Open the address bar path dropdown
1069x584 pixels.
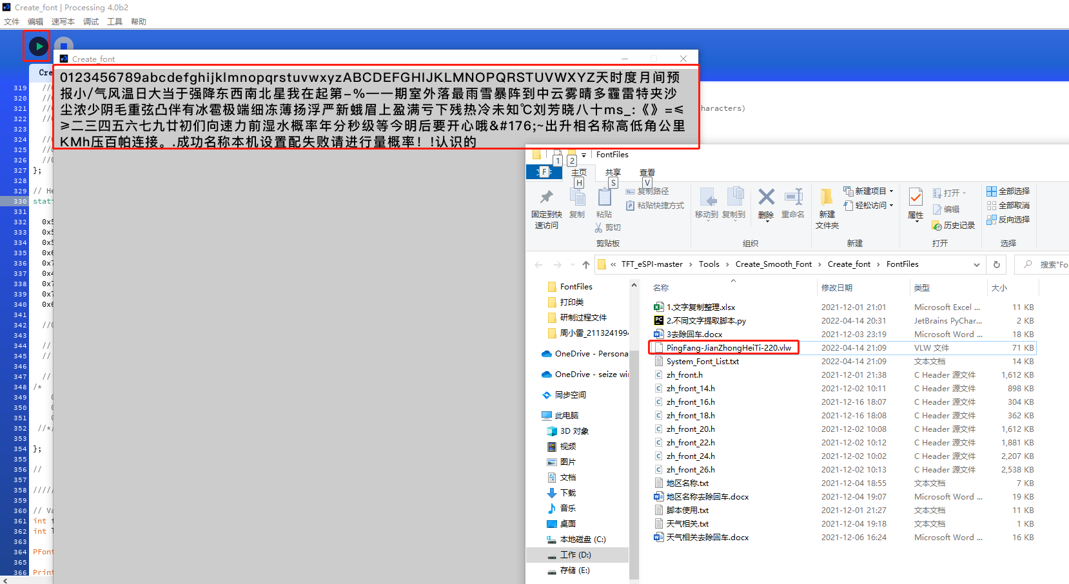[976, 264]
